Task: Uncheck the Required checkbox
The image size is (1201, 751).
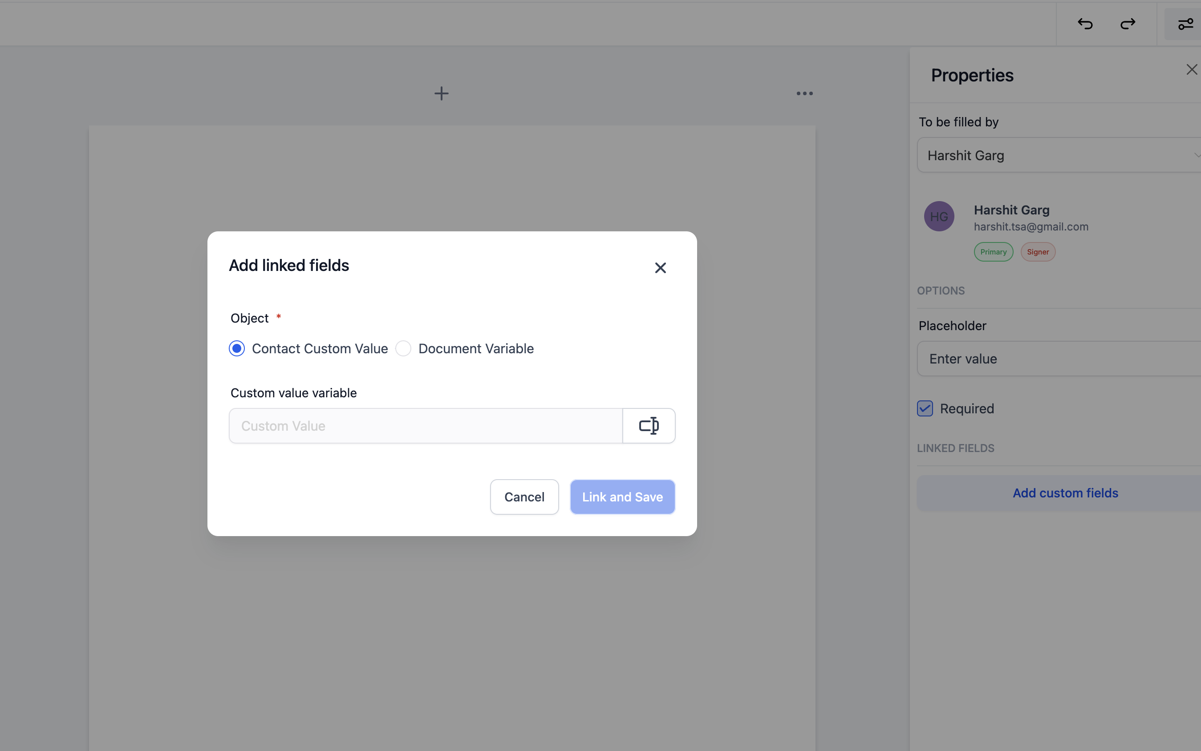Action: click(x=925, y=409)
